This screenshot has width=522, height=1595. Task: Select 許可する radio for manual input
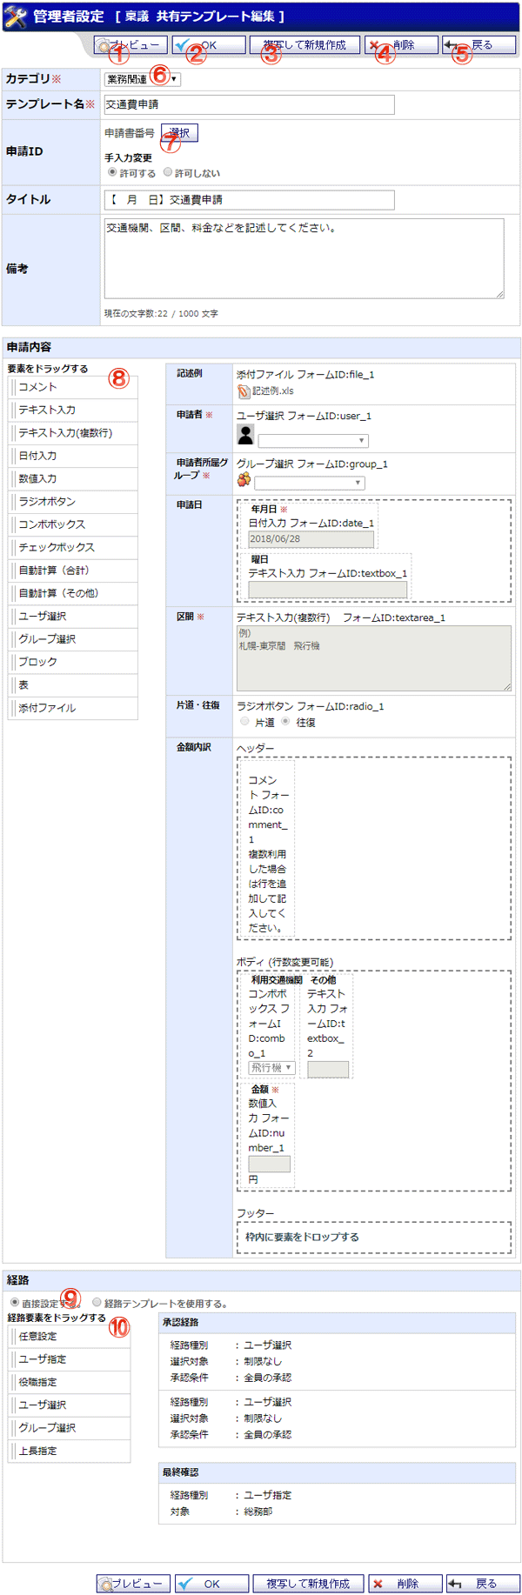[112, 172]
